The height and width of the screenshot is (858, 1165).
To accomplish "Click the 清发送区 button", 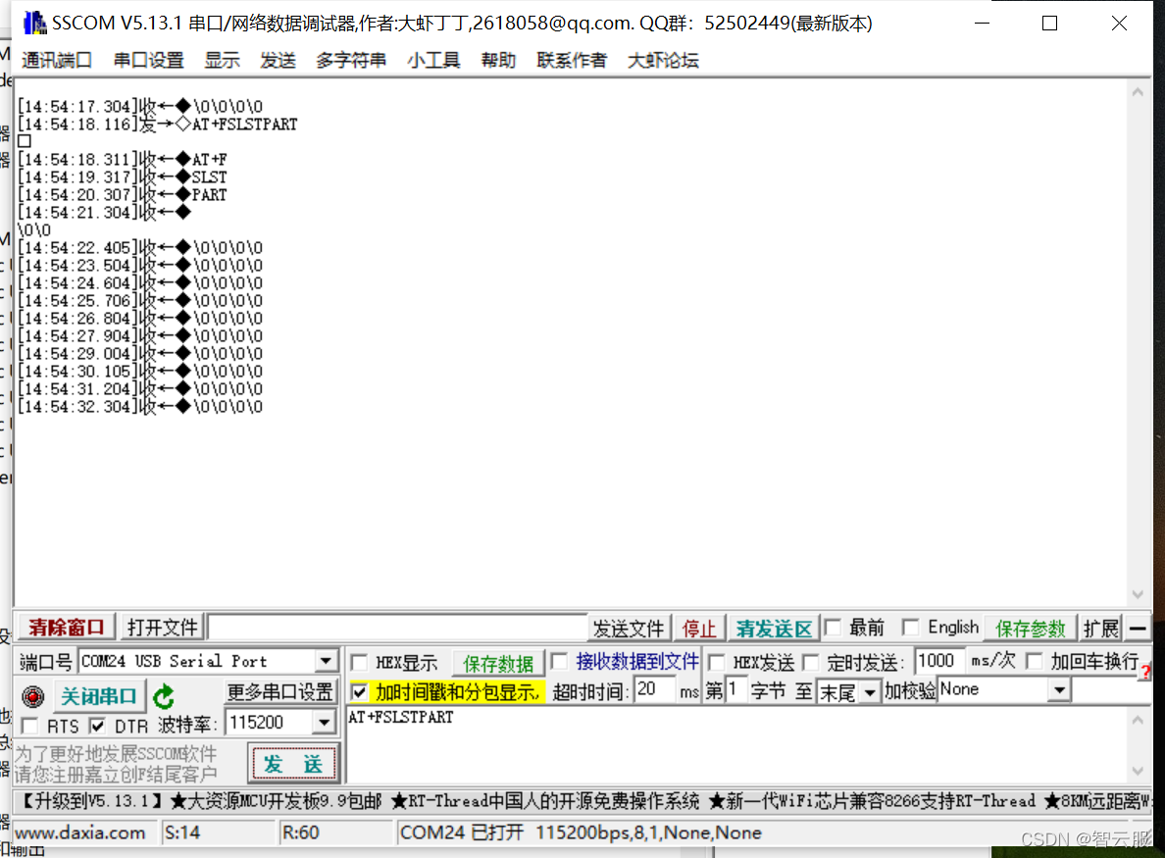I will tap(774, 629).
